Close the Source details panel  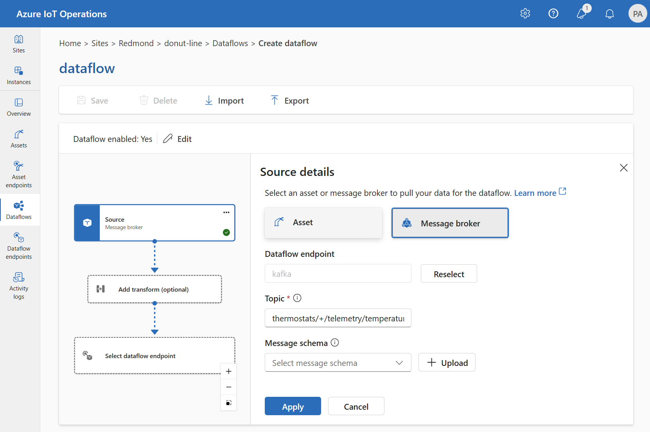point(624,168)
